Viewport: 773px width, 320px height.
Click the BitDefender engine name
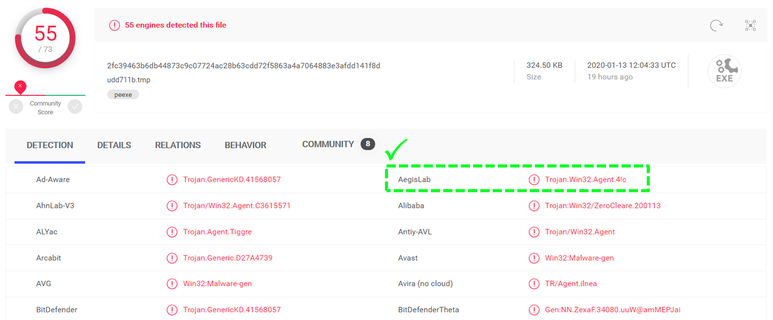click(x=57, y=310)
